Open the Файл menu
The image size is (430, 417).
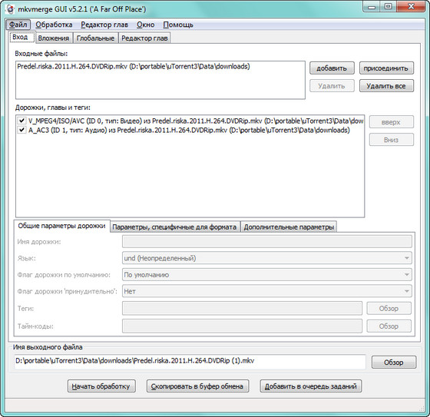(18, 25)
